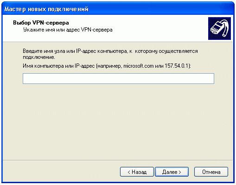Click the network cable plug icon

click(x=219, y=28)
